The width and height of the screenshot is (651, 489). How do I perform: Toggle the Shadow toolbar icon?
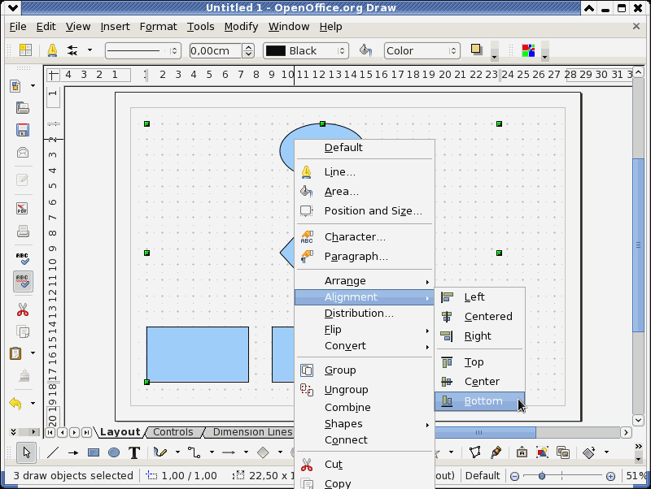tap(476, 50)
